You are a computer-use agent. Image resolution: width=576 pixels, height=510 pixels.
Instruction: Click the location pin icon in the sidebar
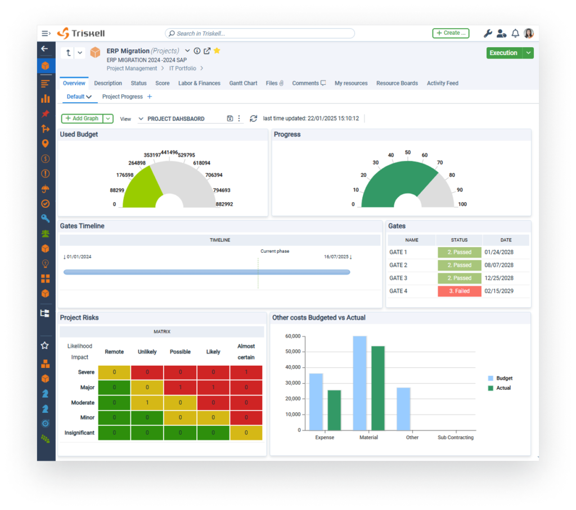coord(46,143)
